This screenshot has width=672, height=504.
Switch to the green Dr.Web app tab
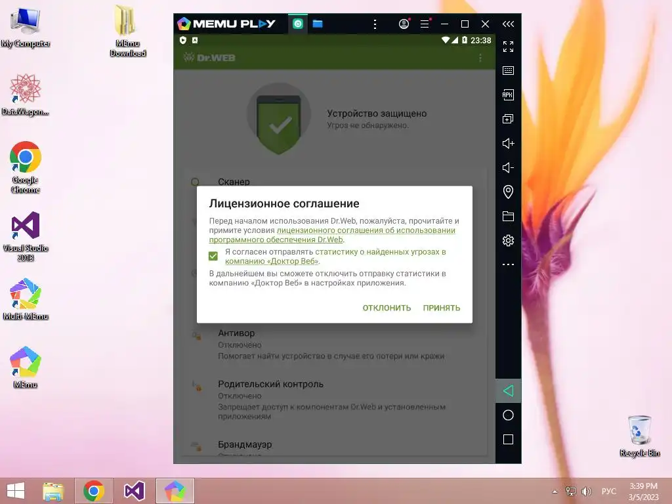pos(298,24)
